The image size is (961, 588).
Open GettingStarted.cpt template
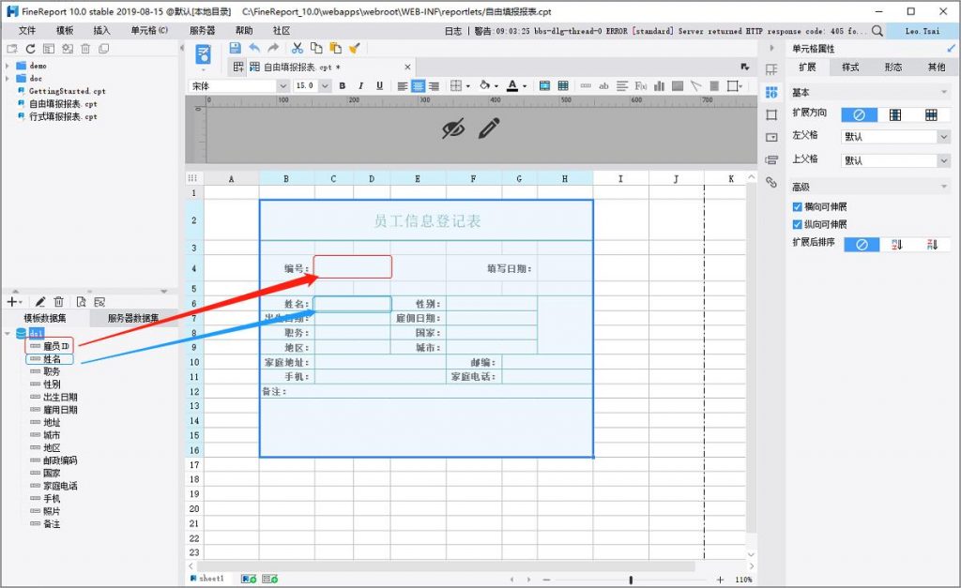point(67,91)
